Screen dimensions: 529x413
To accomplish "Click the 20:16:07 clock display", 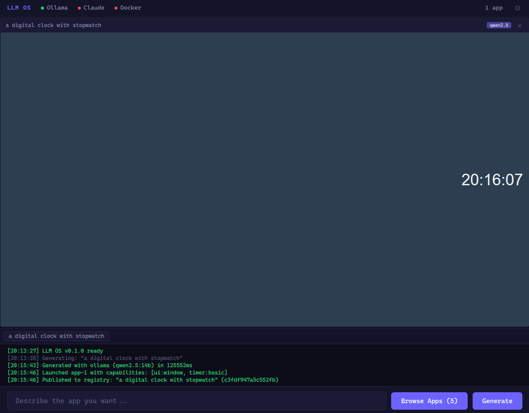I will 491,180.
